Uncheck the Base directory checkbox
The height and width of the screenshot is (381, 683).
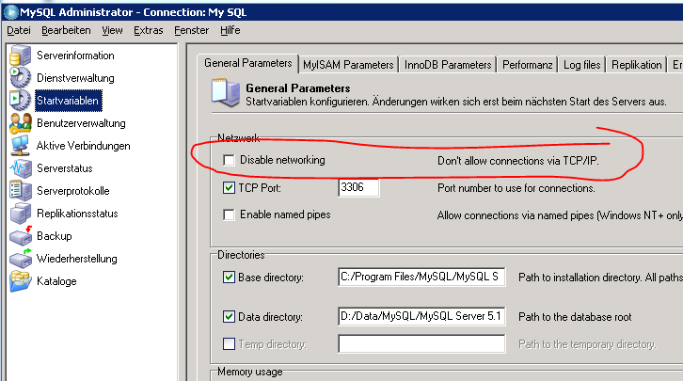230,278
